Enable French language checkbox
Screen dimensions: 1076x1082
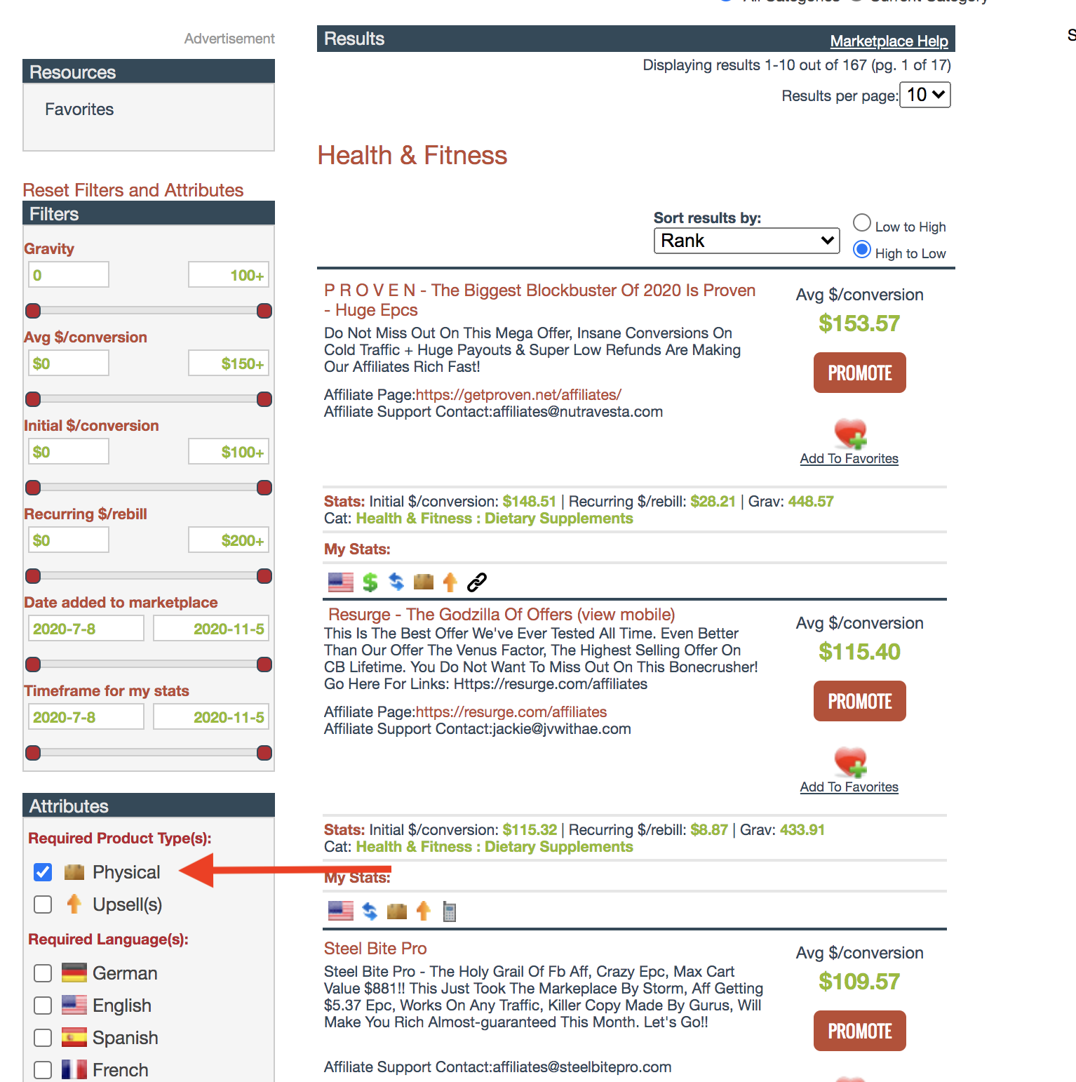43,1070
